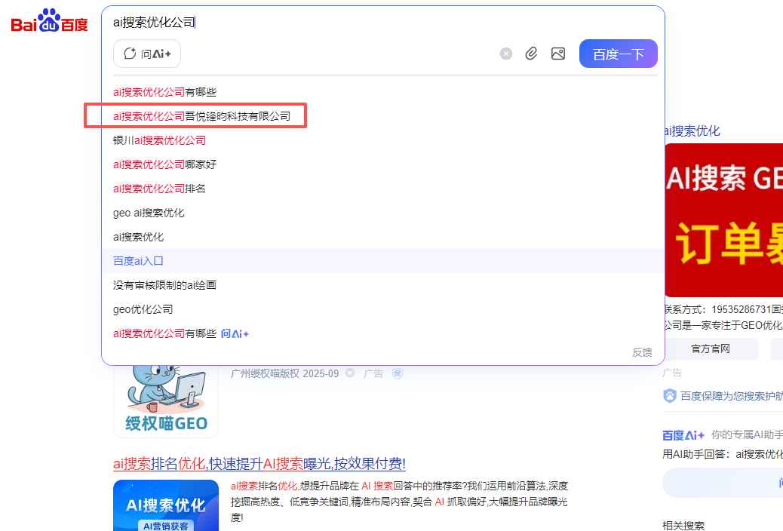Open advertiser 广州绶权喵版权 2025-09 link
The image size is (783, 531).
click(284, 373)
